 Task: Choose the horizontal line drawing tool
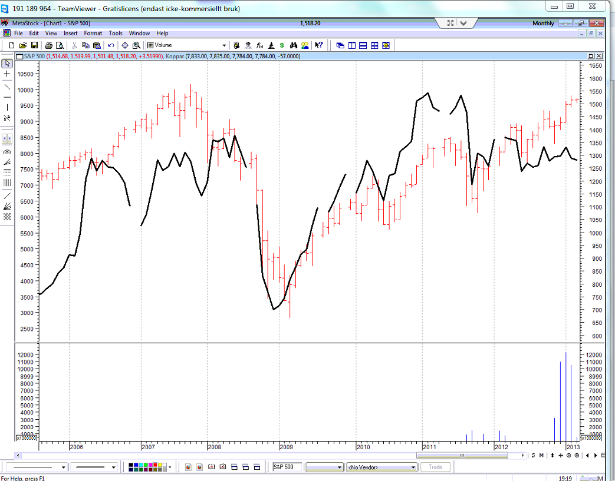tap(7, 97)
